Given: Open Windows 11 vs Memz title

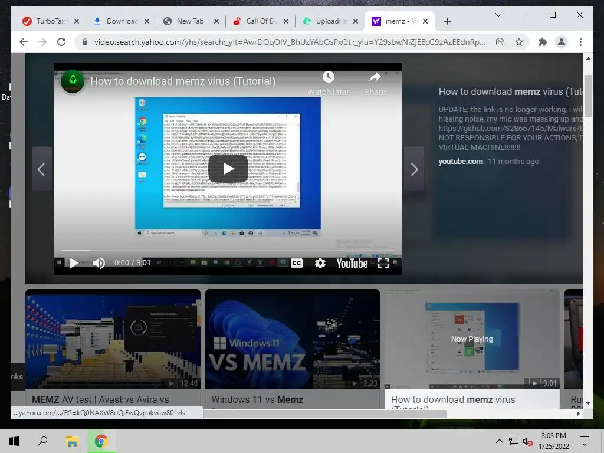Looking at the screenshot, I should pyautogui.click(x=257, y=399).
